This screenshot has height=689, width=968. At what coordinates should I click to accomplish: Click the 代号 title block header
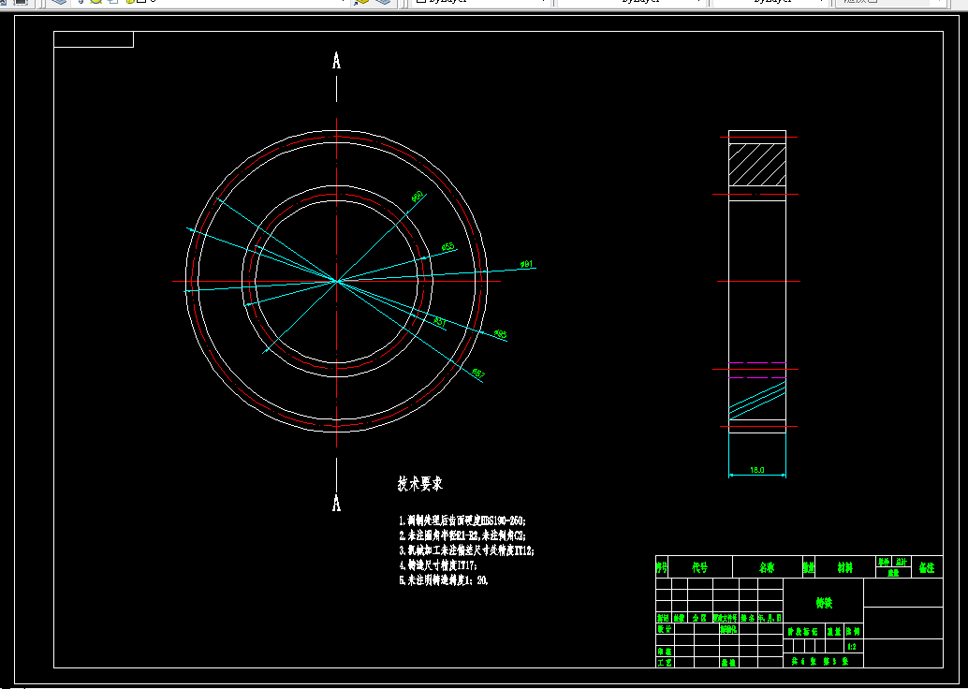pos(699,567)
